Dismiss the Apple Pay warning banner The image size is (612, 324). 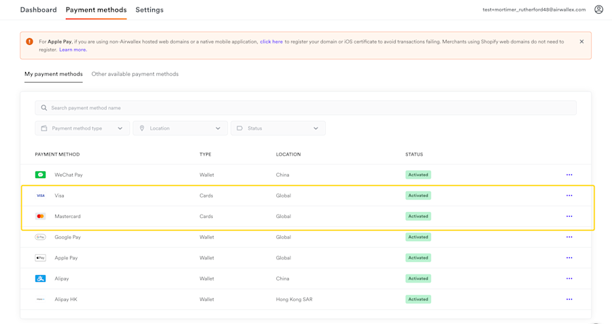[581, 41]
